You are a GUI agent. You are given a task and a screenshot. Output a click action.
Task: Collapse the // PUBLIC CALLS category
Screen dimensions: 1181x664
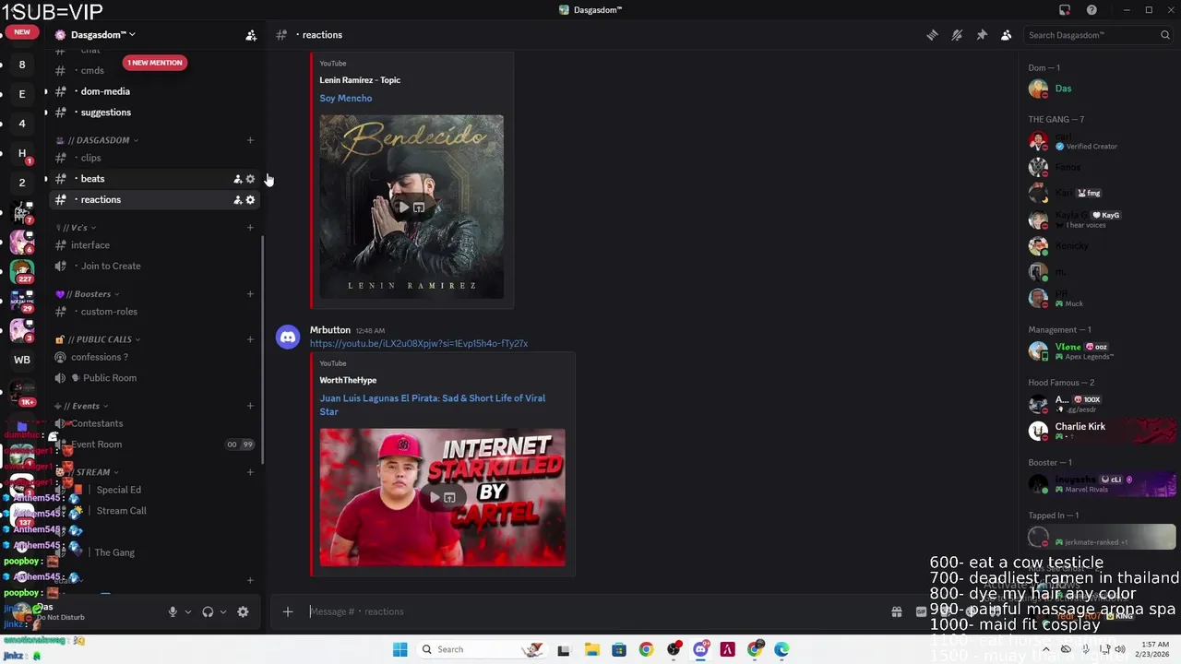pos(99,339)
